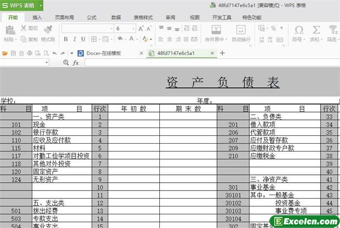Select the Format Painter (格式刷) brush

[x=48, y=30]
